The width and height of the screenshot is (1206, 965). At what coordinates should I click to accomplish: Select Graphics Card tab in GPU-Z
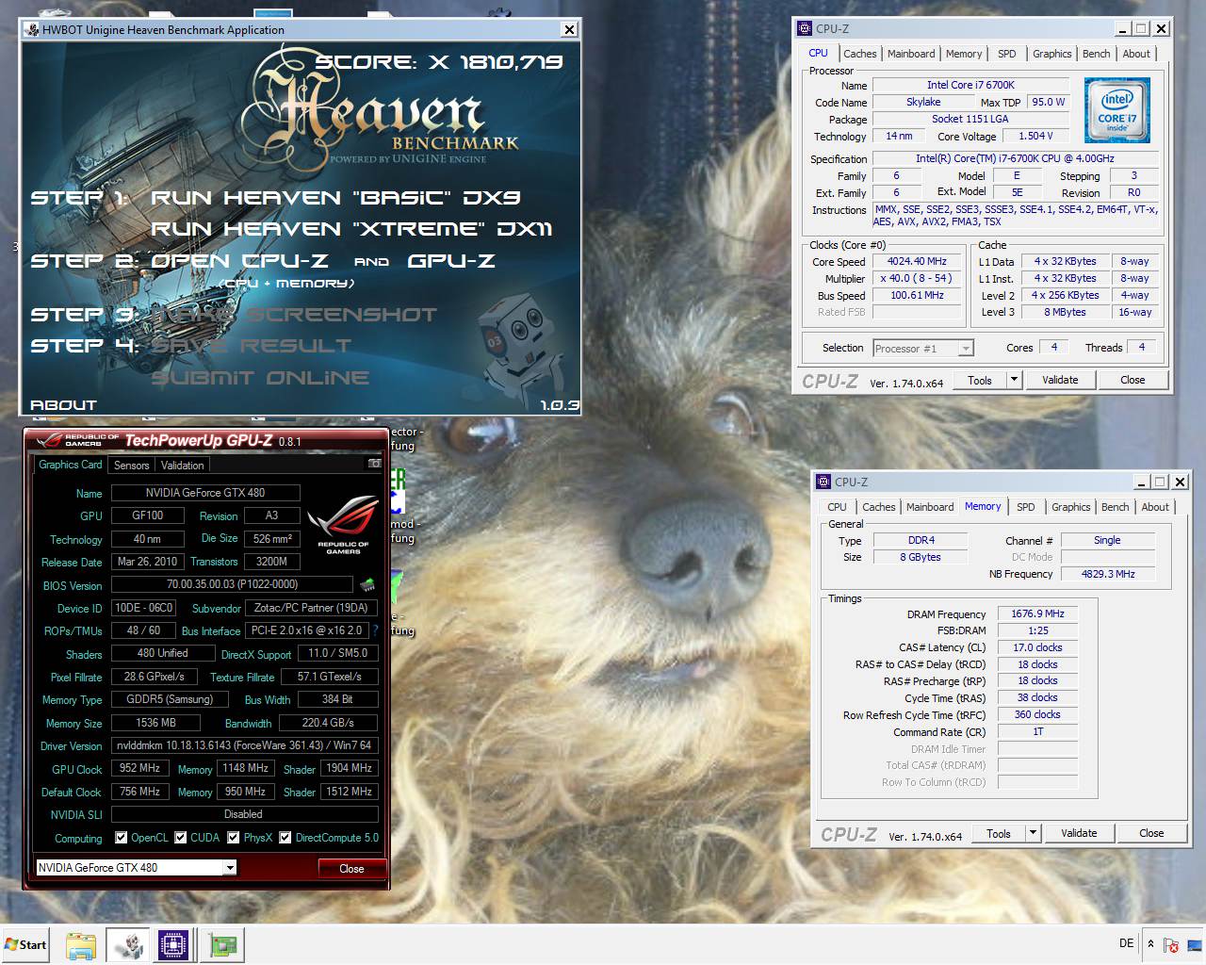tap(71, 465)
